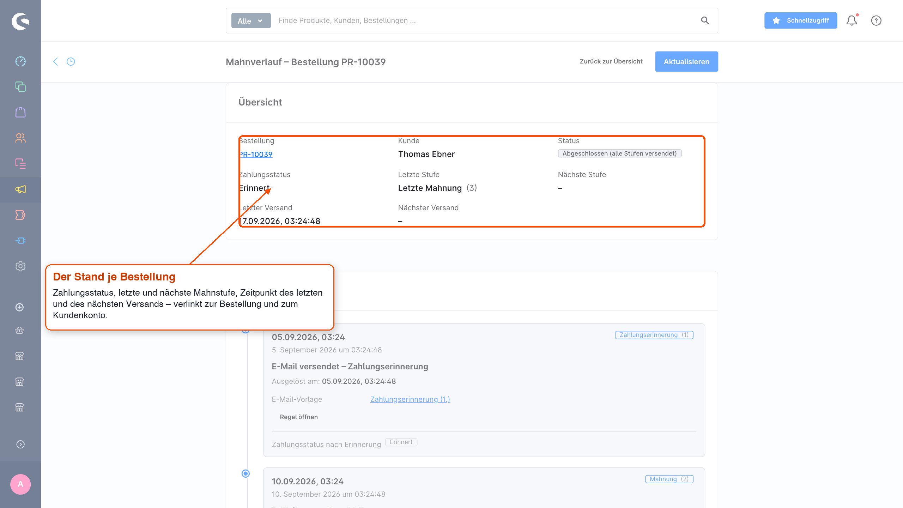
Task: Open the Content layout icon in sidebar
Action: point(20,164)
